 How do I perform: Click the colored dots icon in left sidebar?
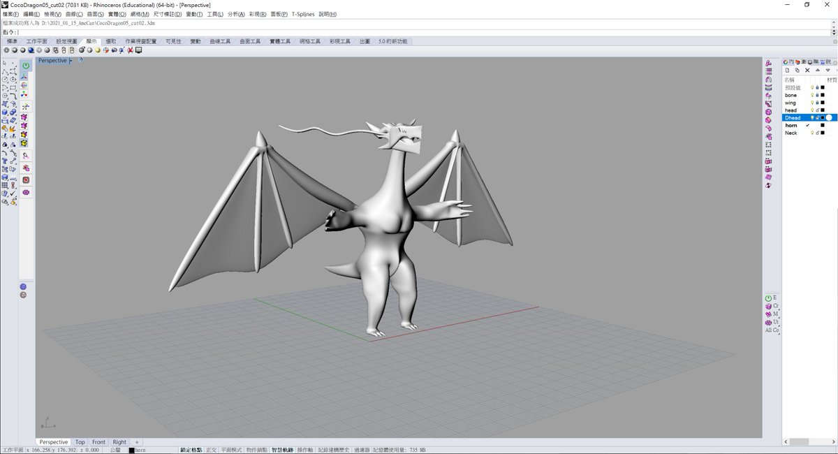25,93
